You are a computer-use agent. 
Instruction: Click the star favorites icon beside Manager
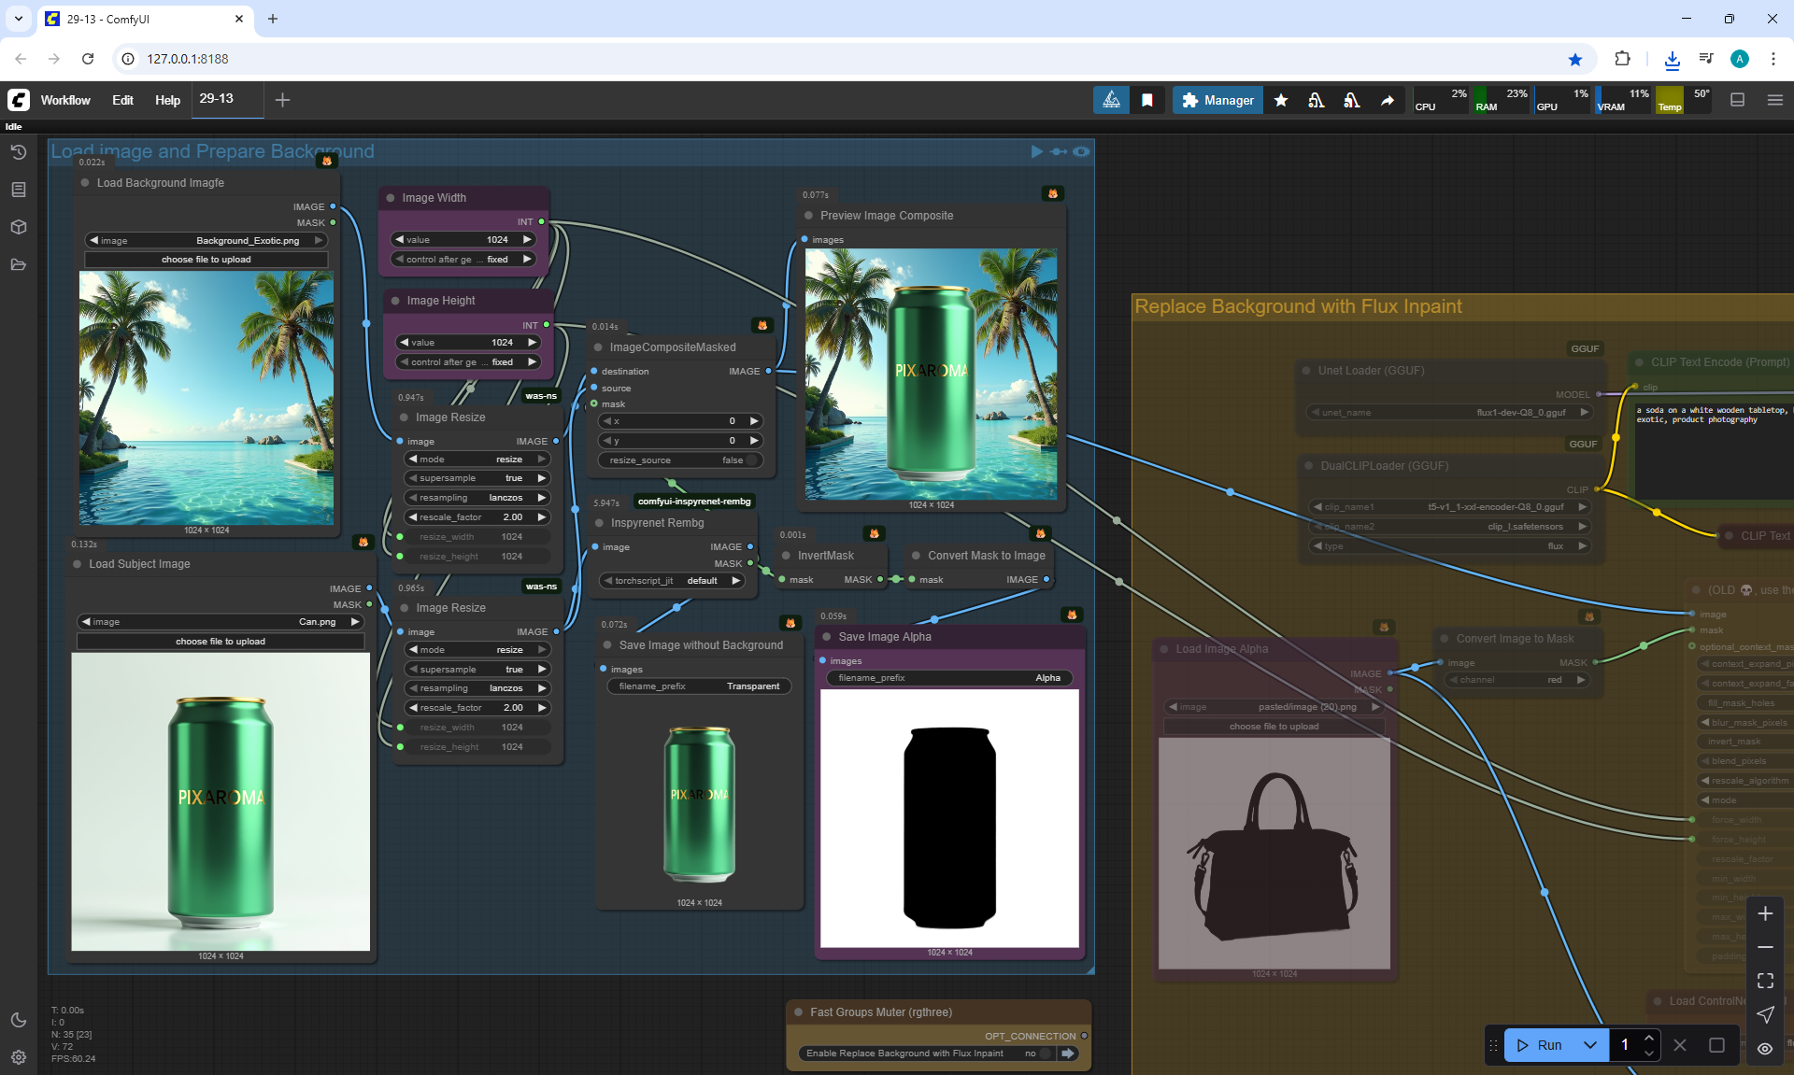pyautogui.click(x=1281, y=100)
